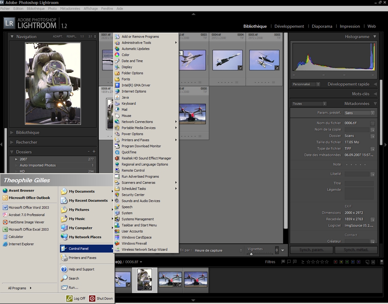Click the filmstrip filters on/off switch
The image size is (388, 304).
pyautogui.click(x=382, y=262)
